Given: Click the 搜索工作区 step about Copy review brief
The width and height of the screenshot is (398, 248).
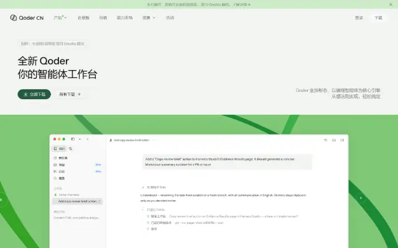Looking at the screenshot, I should (x=223, y=216).
